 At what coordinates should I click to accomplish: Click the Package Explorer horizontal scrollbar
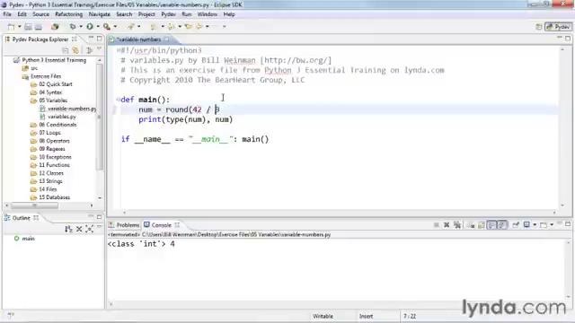tap(34, 205)
